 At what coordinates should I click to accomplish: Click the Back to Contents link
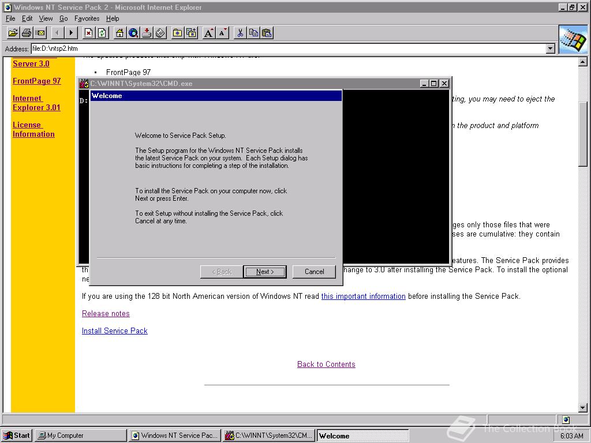pos(326,365)
